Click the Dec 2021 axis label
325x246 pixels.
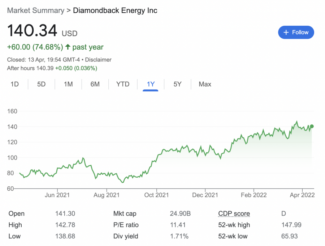[x=205, y=195]
